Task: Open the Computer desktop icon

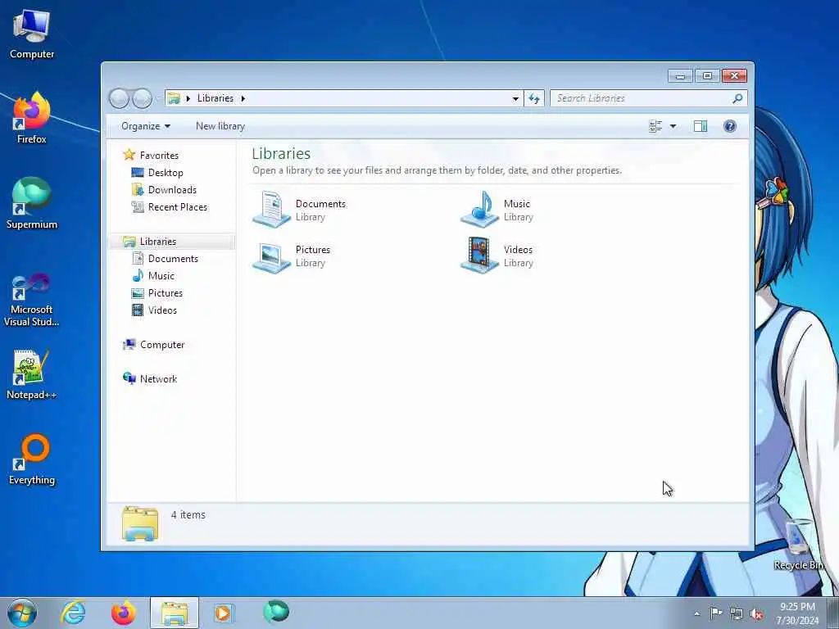Action: 32,34
